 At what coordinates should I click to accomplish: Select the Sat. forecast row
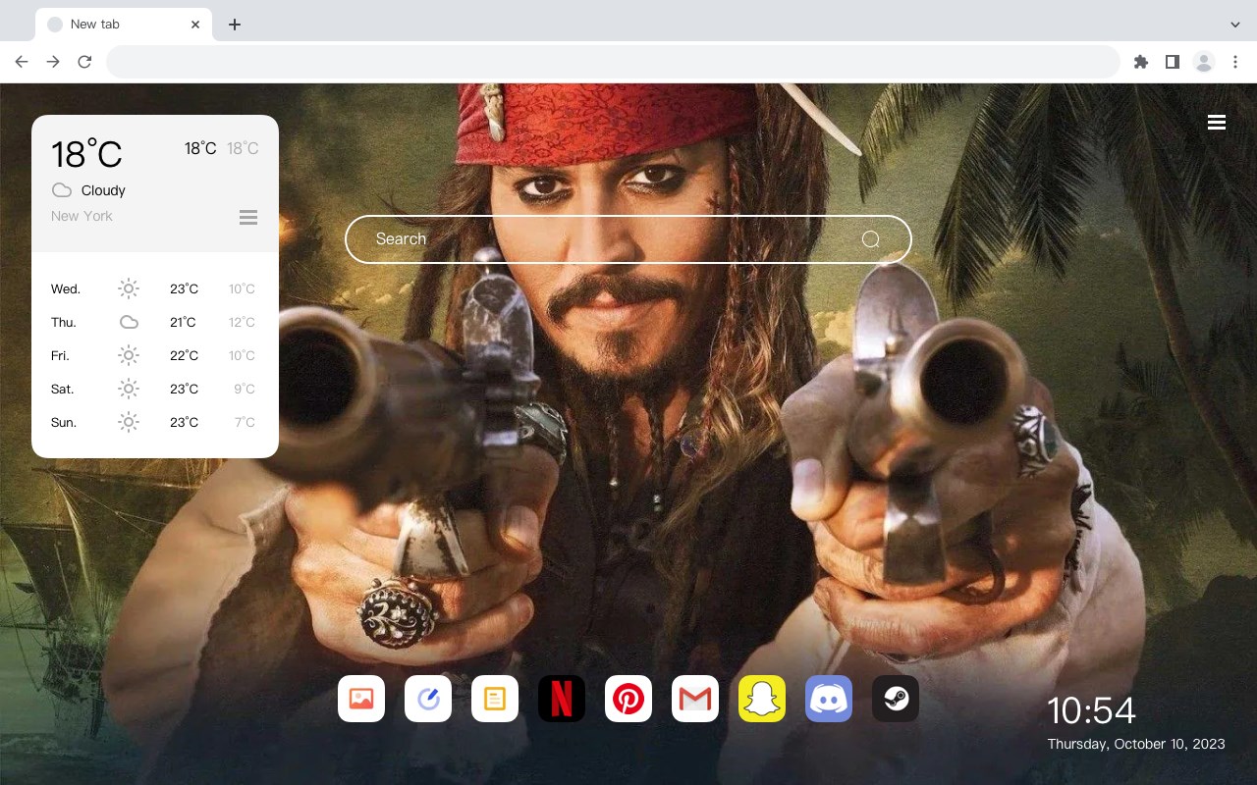click(155, 389)
